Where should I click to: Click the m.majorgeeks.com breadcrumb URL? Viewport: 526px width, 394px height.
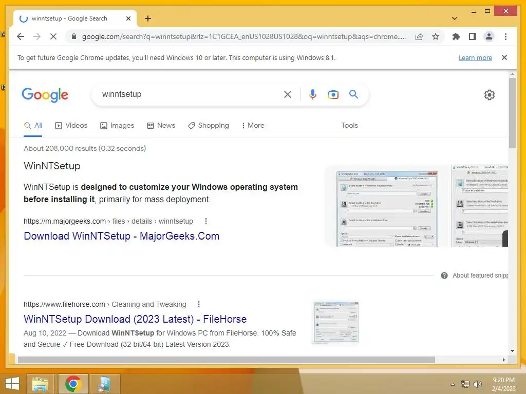click(x=108, y=222)
